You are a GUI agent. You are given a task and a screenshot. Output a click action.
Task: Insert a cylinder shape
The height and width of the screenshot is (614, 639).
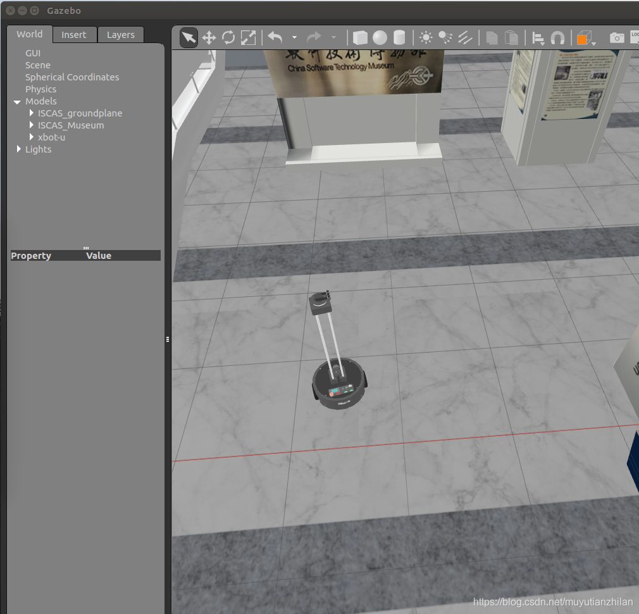pos(399,38)
